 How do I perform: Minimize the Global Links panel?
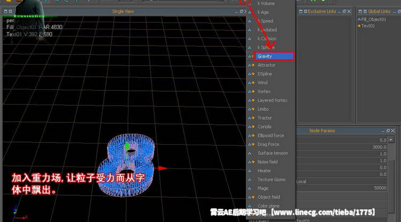pos(394,12)
